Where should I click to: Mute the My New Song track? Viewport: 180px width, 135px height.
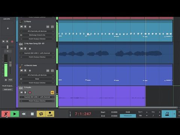point(21,48)
